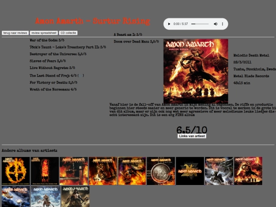276x207 pixels.
Task: Select 'Doom over Dead Man: 3,5/5' line
Action: pyautogui.click(x=136, y=41)
